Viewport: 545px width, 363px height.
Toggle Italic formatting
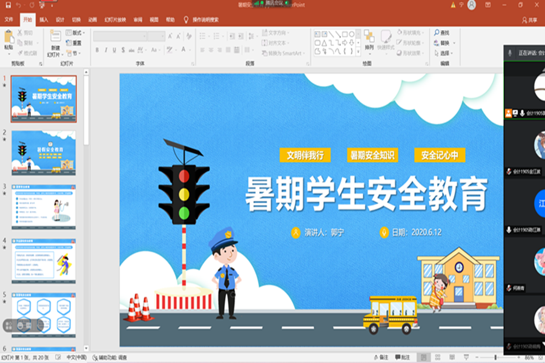pyautogui.click(x=105, y=50)
